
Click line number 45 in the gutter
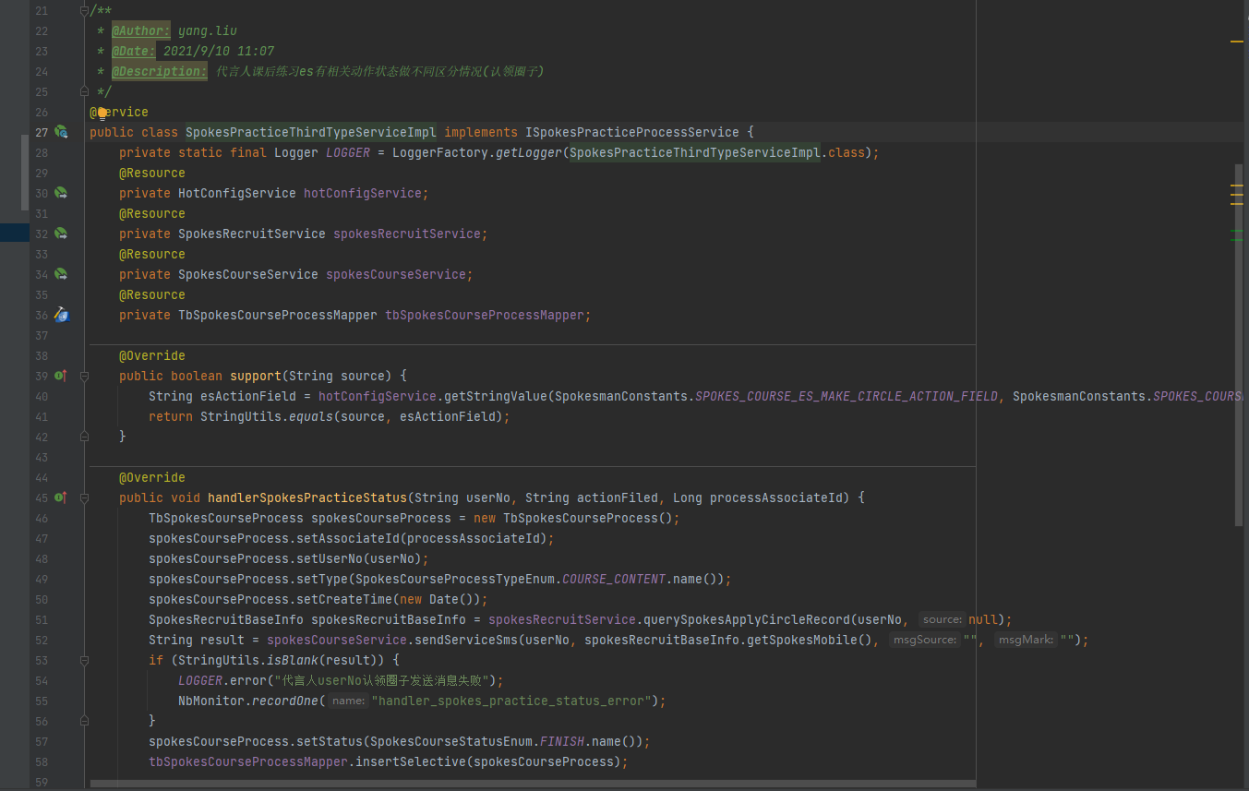point(42,497)
